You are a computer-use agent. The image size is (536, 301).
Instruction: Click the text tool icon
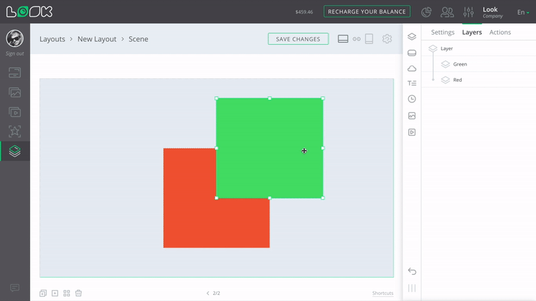pyautogui.click(x=412, y=84)
